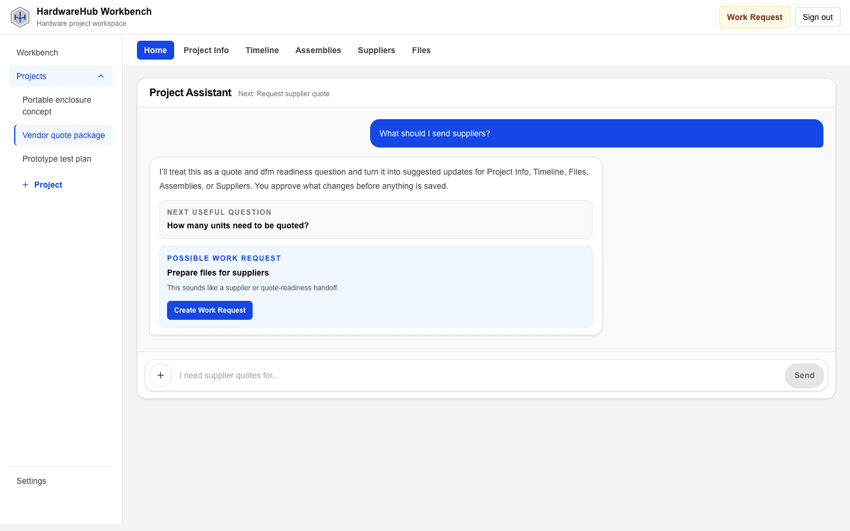The height and width of the screenshot is (531, 850).
Task: Click 'How many units need to be quoted?' question
Action: click(x=238, y=225)
